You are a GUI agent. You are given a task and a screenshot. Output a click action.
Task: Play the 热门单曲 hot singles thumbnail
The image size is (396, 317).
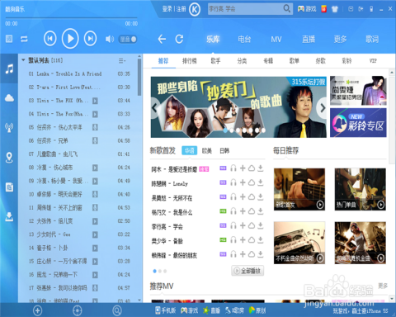[x=361, y=189]
